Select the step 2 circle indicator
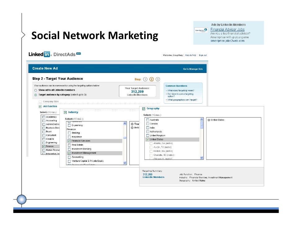 pos(152,79)
